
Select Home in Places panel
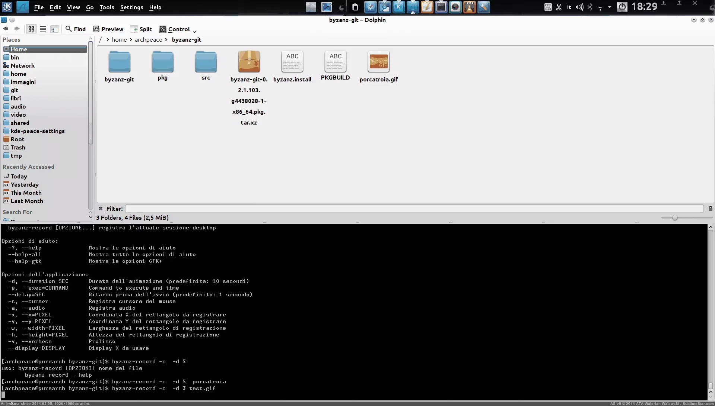coord(45,49)
